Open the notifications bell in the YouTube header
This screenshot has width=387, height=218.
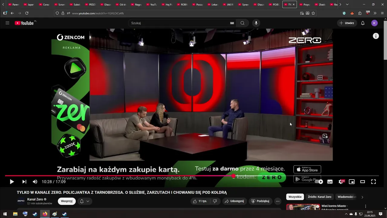pos(363,23)
